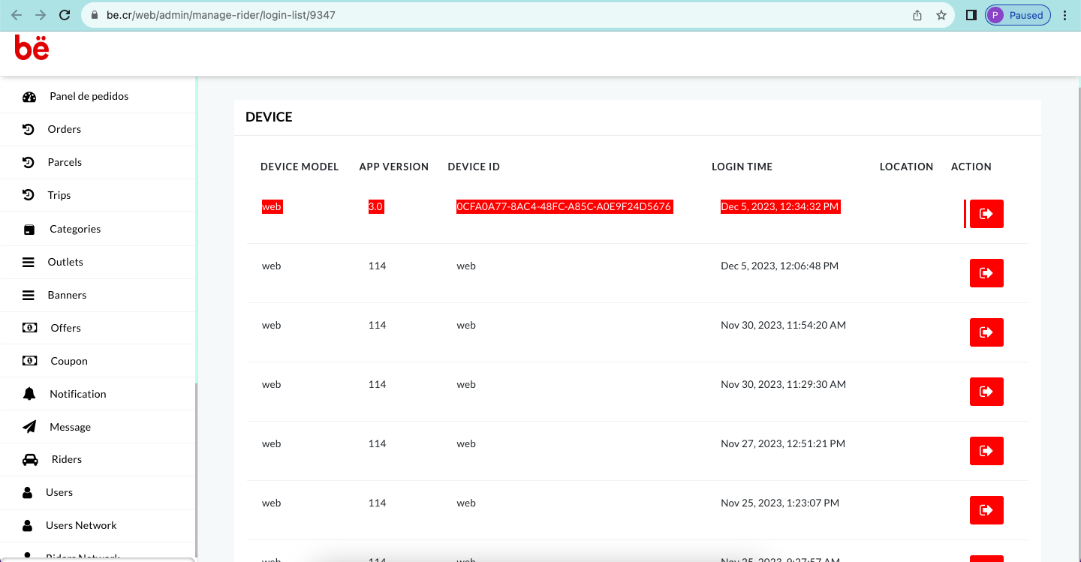Click the Message paper plane icon
Viewport: 1081px width, 562px height.
29,427
